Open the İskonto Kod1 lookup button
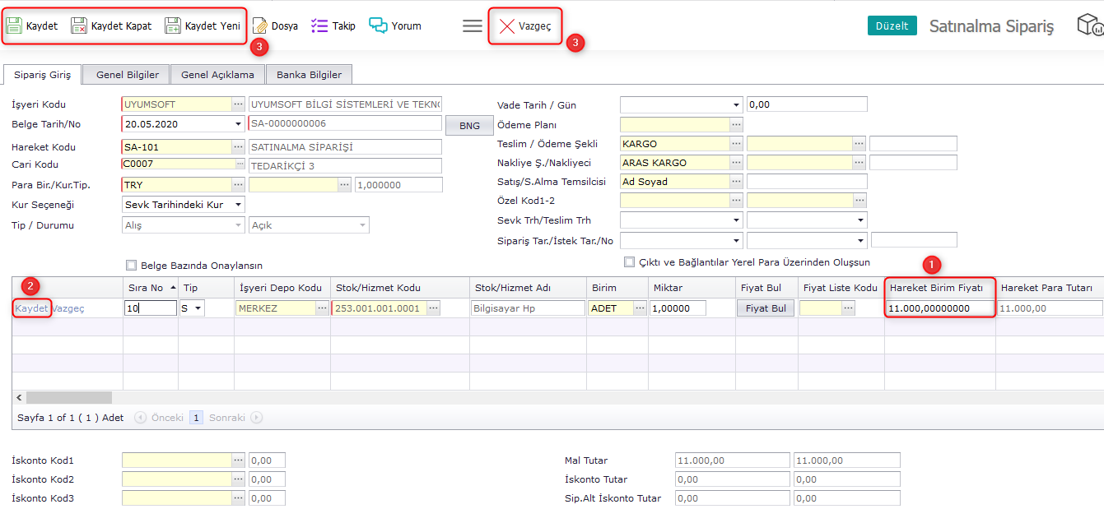 238,460
